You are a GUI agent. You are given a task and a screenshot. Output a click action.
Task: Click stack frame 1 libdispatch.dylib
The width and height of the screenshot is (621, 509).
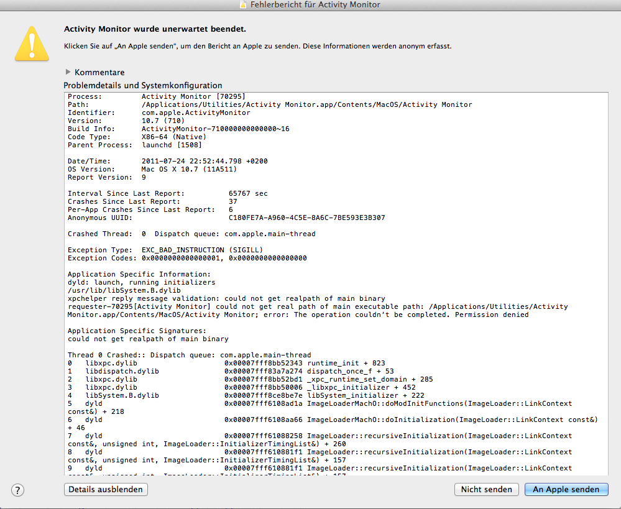[x=231, y=371]
